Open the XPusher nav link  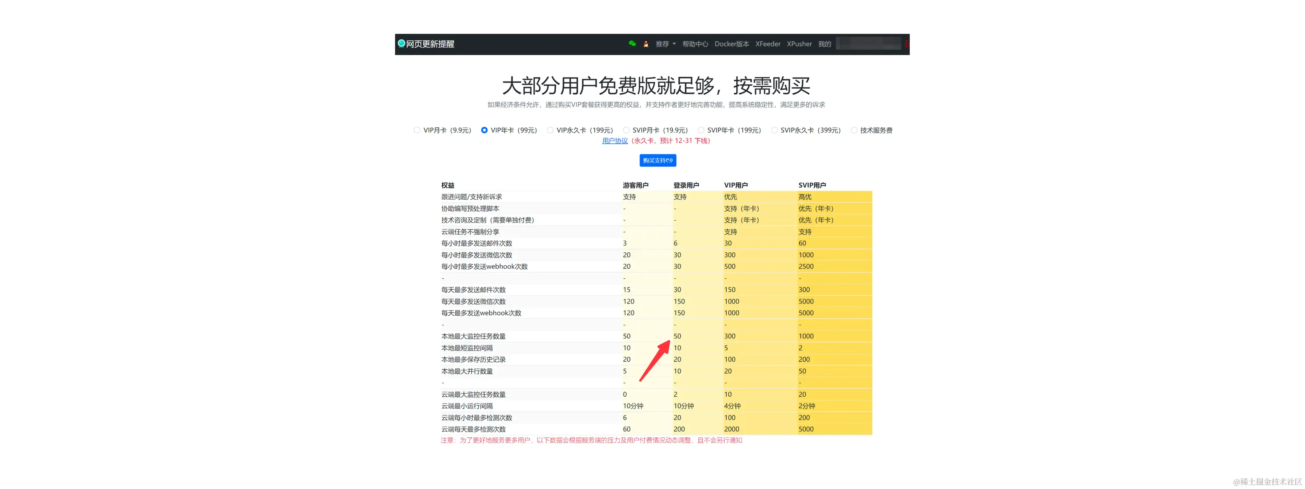[x=799, y=44]
